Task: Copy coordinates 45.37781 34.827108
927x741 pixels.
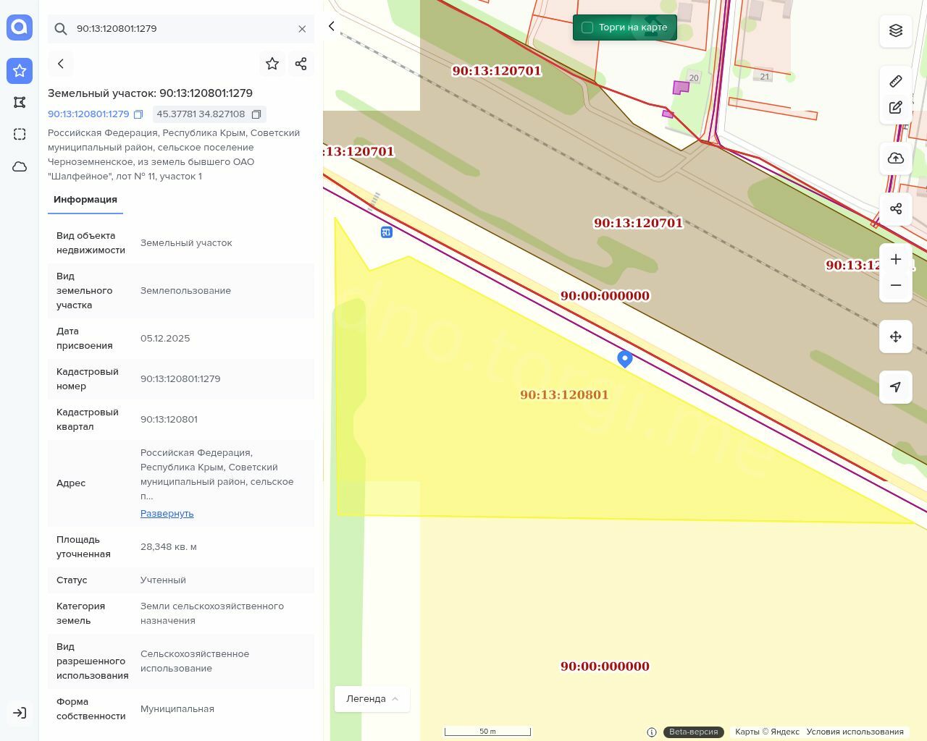Action: click(x=256, y=114)
